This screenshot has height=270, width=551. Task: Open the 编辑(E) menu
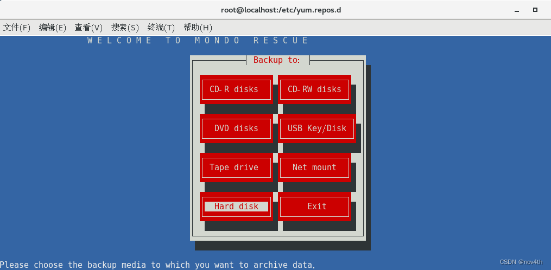pos(52,28)
